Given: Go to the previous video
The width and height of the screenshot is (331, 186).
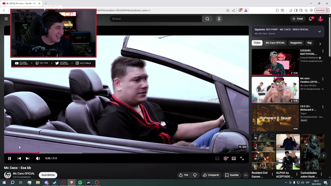Looking at the screenshot, I should (19, 158).
